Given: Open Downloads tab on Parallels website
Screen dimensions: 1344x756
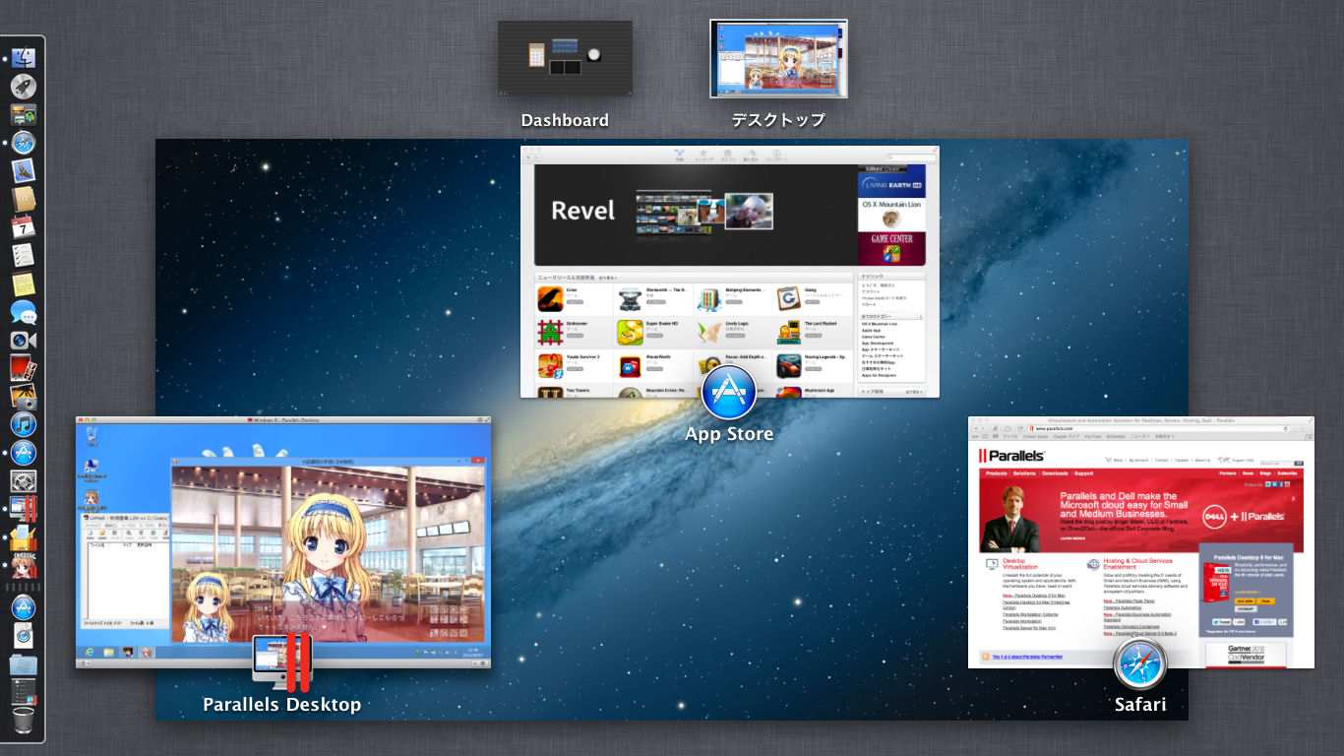Looking at the screenshot, I should click(1055, 473).
